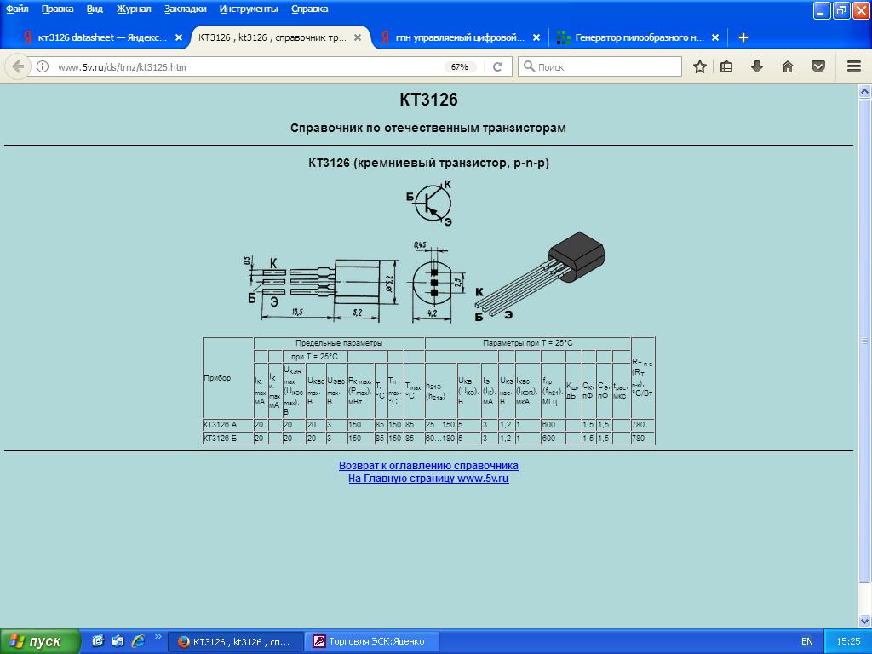Open the пуск Start button
Viewport: 872px width, 654px height.
41,641
